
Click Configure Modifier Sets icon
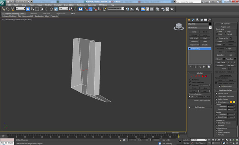click(x=209, y=67)
